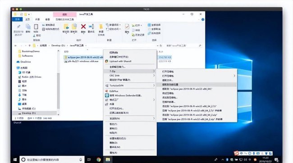Click Develop (D:) breadcrumb in address bar
The width and height of the screenshot is (293, 163).
[x=58, y=45]
